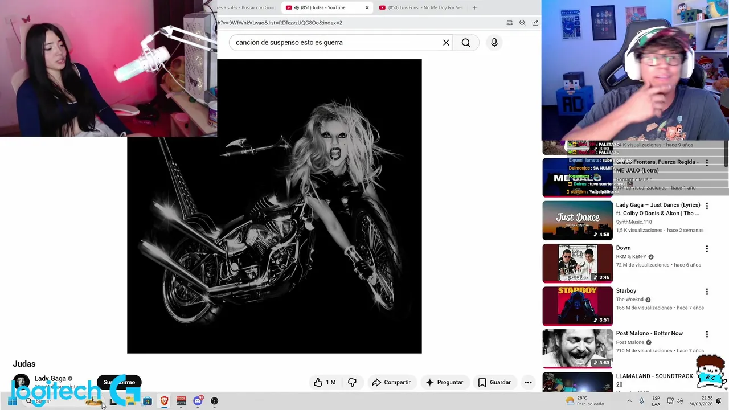This screenshot has height=410, width=729.
Task: Open LLAMALAND - SOUNDTRACK 20 title
Action: pos(654,380)
